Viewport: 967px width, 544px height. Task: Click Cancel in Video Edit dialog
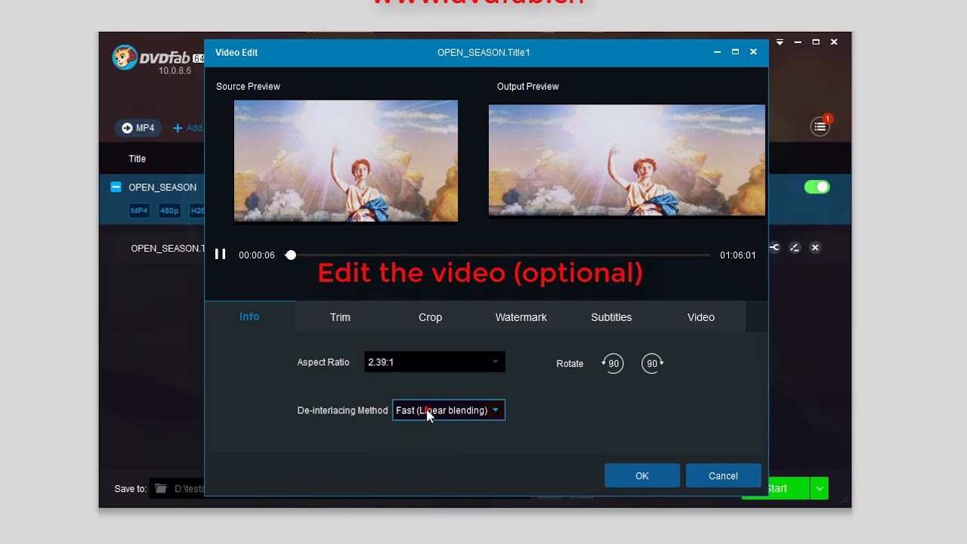pyautogui.click(x=723, y=476)
